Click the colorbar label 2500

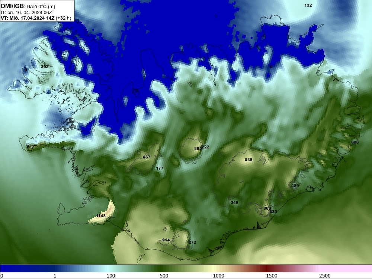(325, 276)
